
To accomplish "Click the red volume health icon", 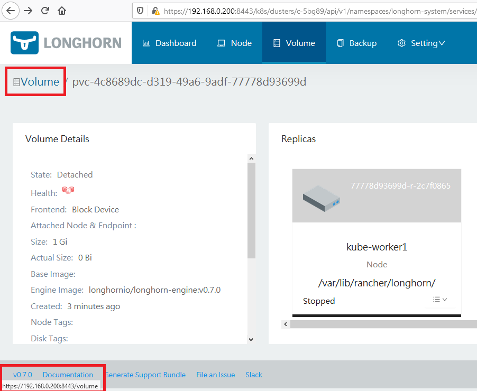I will [x=68, y=190].
